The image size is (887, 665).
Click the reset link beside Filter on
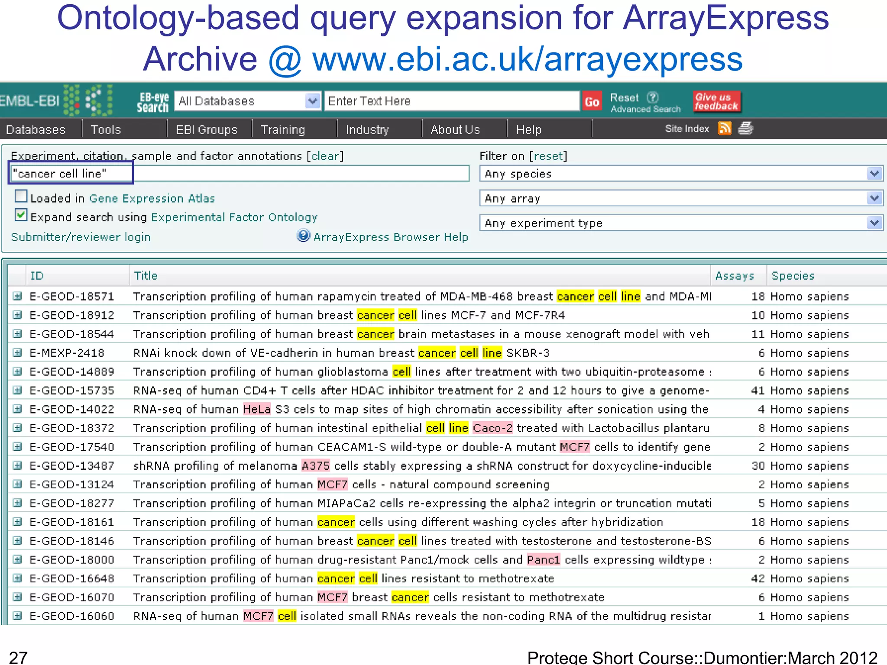click(548, 156)
